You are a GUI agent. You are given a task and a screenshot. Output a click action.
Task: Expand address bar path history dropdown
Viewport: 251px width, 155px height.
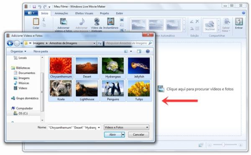click(94, 43)
